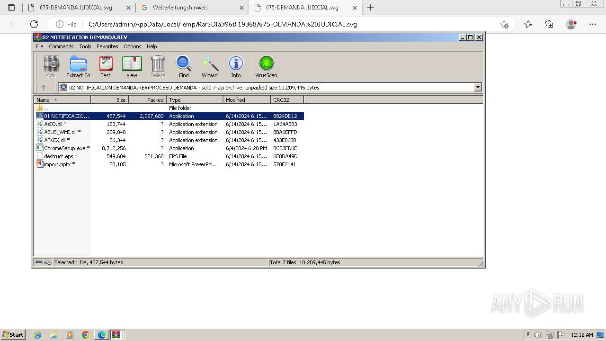Refresh the browser page
This screenshot has width=606, height=341.
(x=34, y=24)
